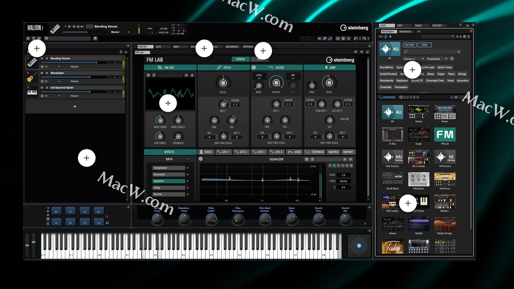The image size is (514, 289).
Task: Mute the Bending Voices slot
Action: pyautogui.click(x=42, y=58)
